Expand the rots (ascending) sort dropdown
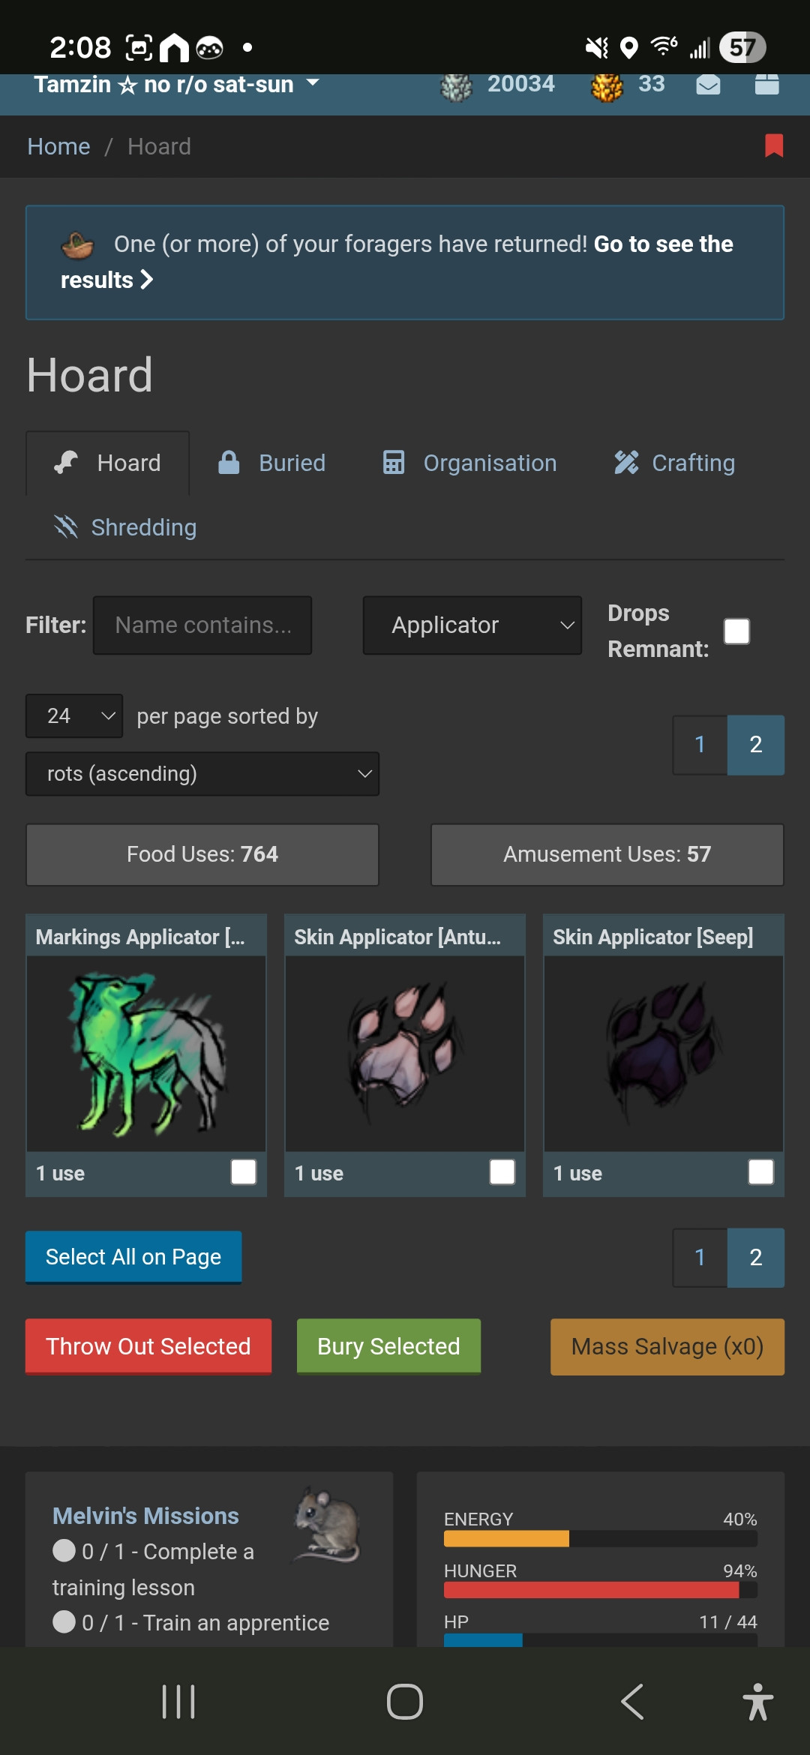The width and height of the screenshot is (810, 1755). [202, 774]
